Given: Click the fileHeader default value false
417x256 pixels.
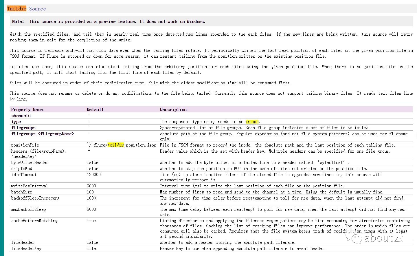Looking at the screenshot, I should (93, 242).
